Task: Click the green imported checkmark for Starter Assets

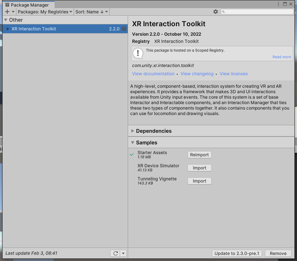Action: pos(132,155)
